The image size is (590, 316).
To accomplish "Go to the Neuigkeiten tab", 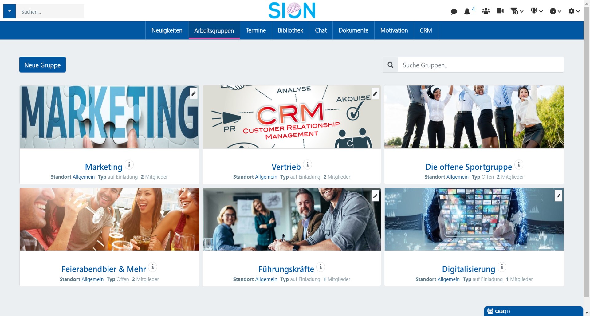I will pyautogui.click(x=167, y=30).
